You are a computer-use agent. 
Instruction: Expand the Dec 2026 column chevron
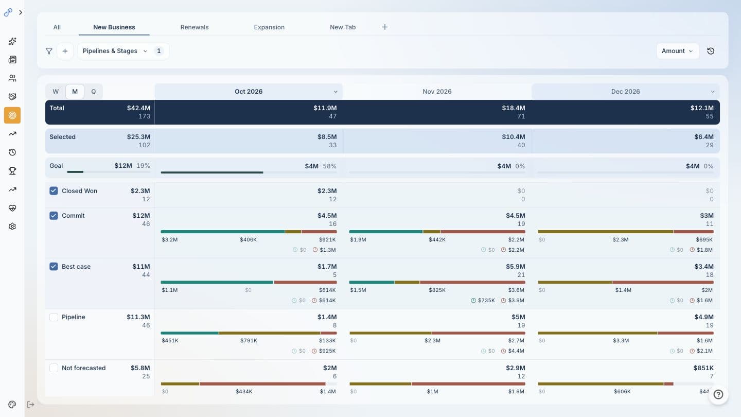pyautogui.click(x=713, y=92)
